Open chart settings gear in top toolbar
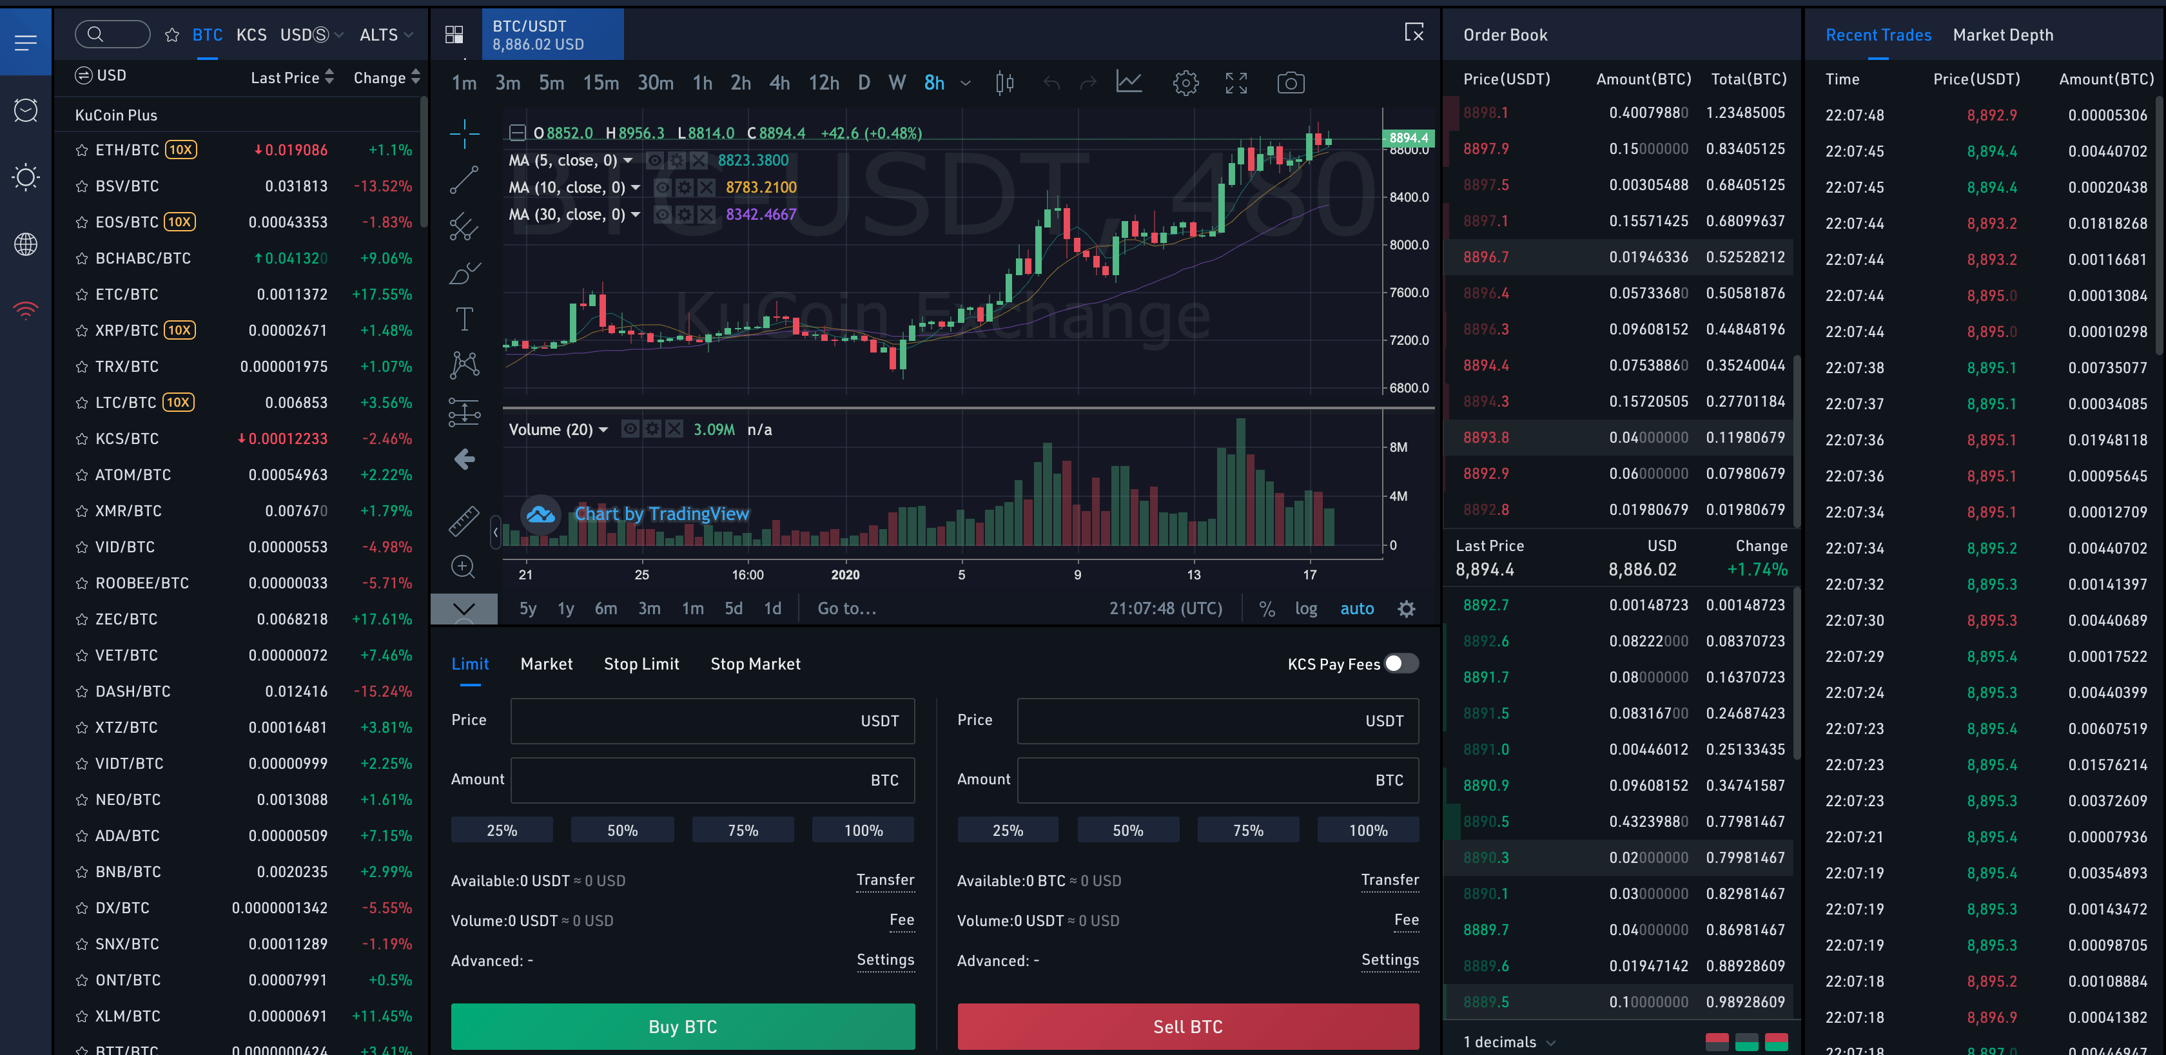This screenshot has width=2166, height=1055. pos(1185,82)
